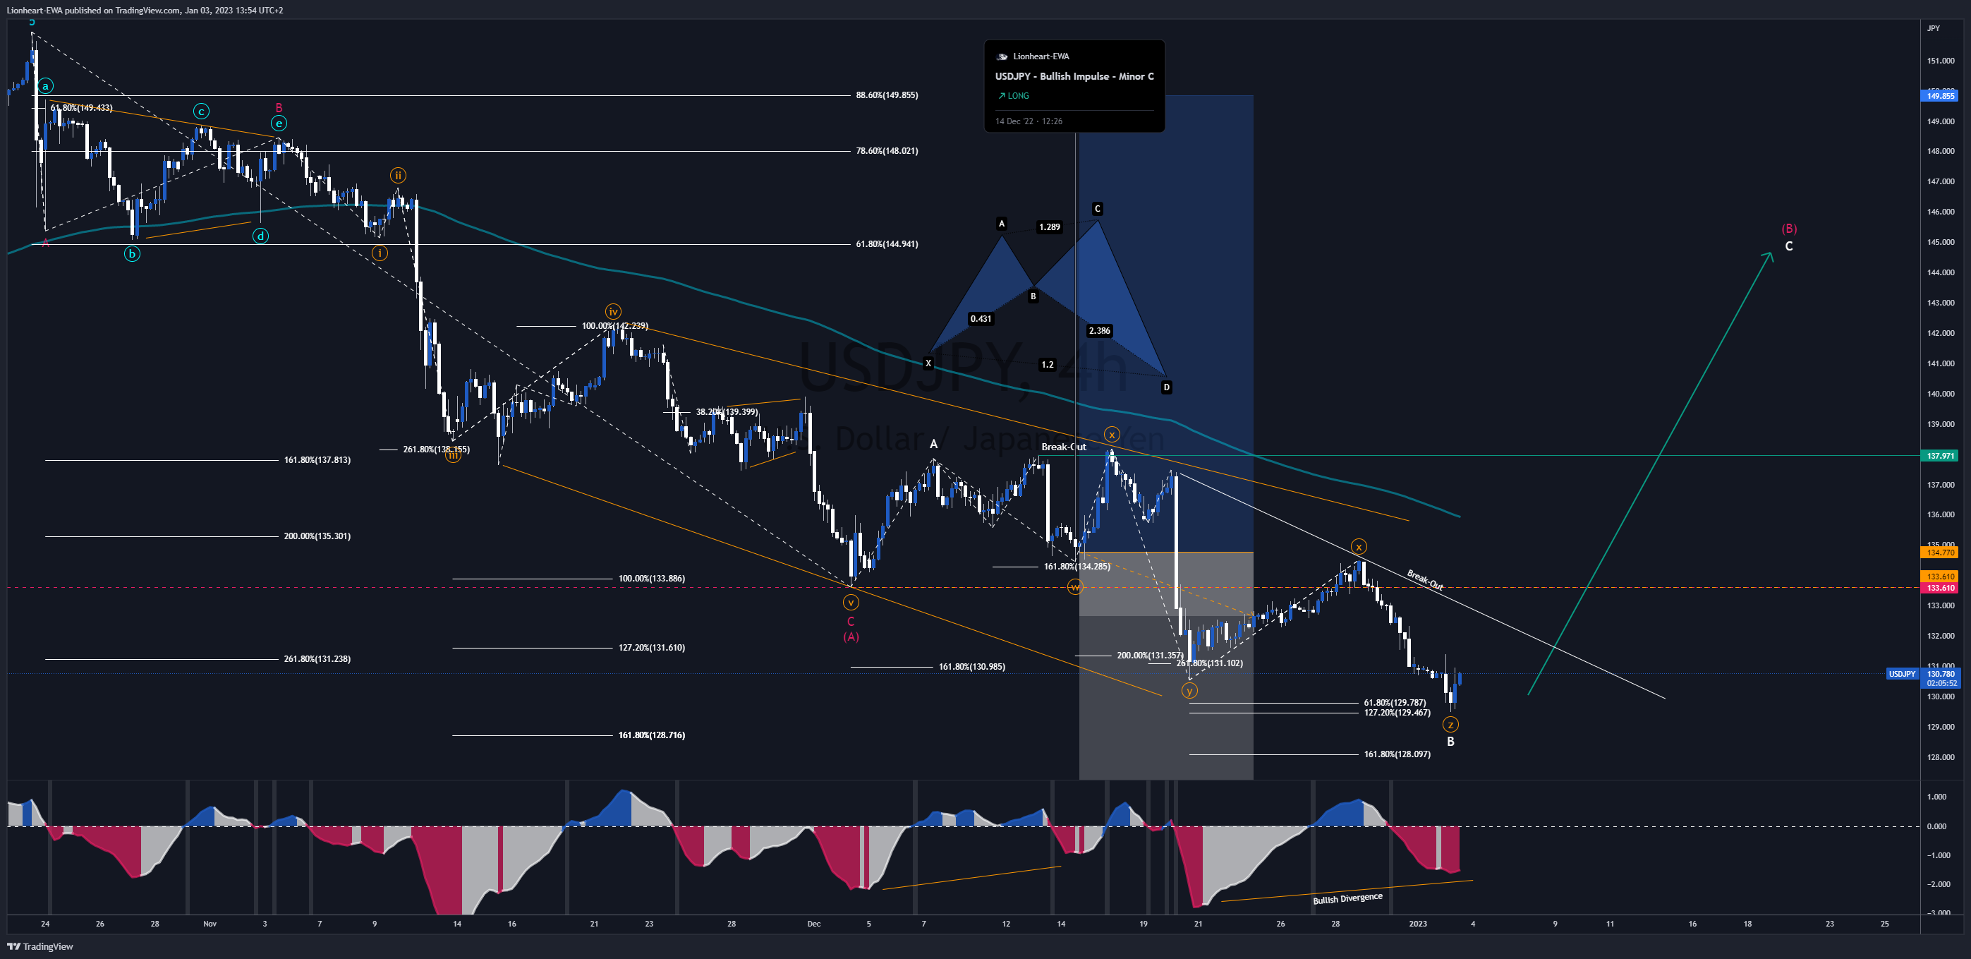This screenshot has height=959, width=1971.
Task: Select the orange circled 'v' wave marker
Action: tap(850, 603)
